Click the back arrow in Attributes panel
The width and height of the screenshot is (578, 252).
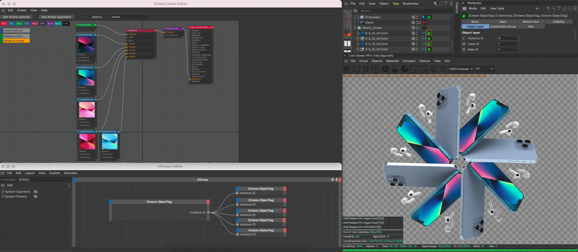coord(538,9)
